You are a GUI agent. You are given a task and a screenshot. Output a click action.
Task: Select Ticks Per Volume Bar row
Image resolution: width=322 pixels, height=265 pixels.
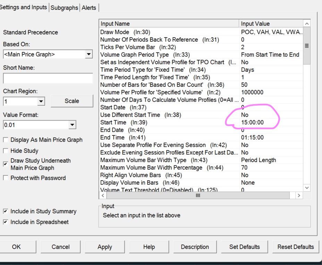click(x=201, y=47)
